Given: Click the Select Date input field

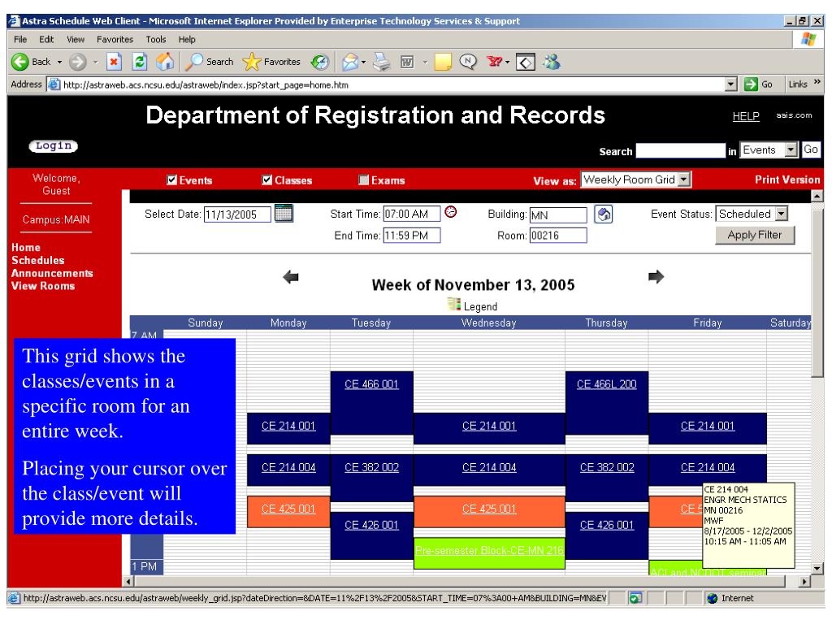Looking at the screenshot, I should coord(237,214).
